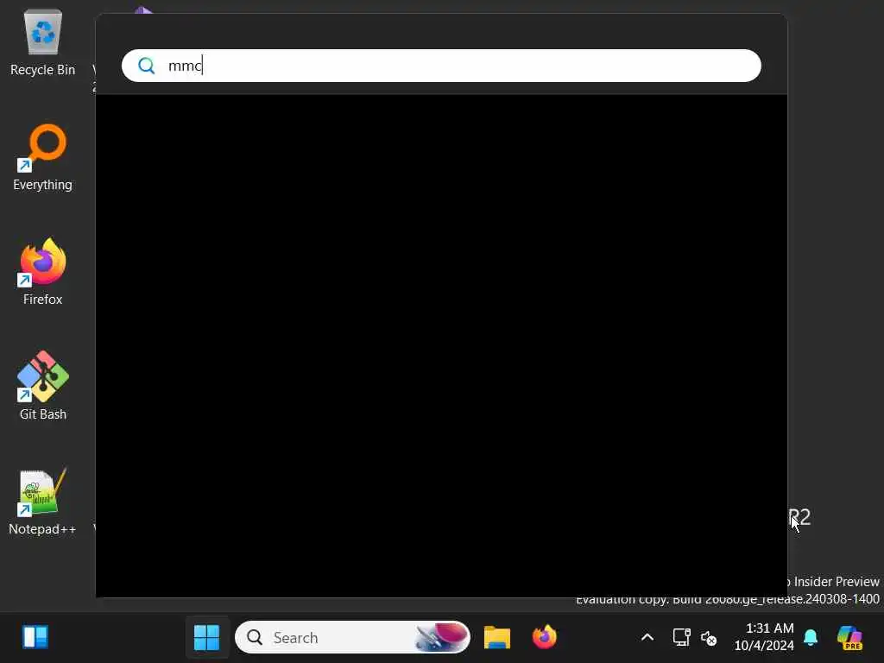Open the Recycle Bin desktop icon
The image size is (884, 663).
(43, 43)
